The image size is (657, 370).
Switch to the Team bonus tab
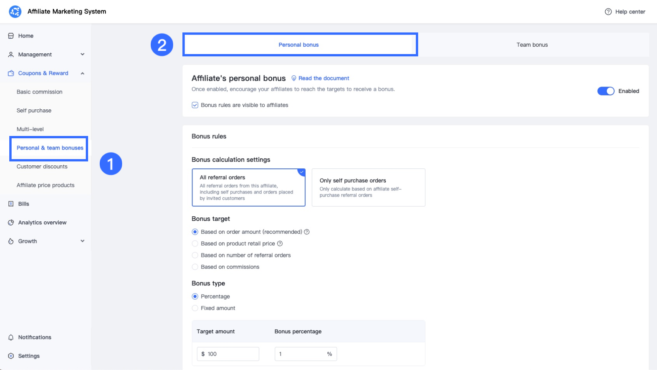532,45
